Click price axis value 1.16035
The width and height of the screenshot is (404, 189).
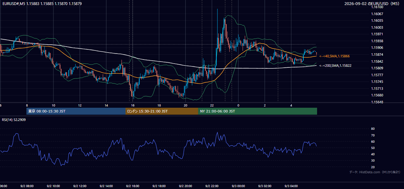(377, 20)
